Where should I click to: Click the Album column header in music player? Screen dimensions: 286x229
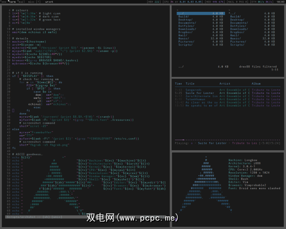point(256,84)
